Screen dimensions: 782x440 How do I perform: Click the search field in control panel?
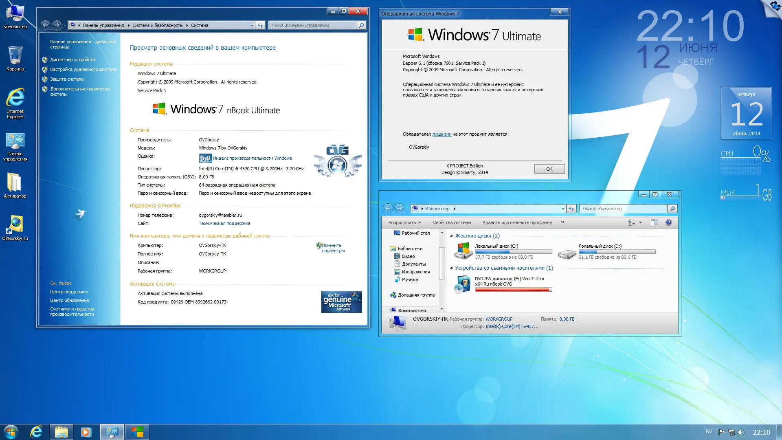[312, 25]
